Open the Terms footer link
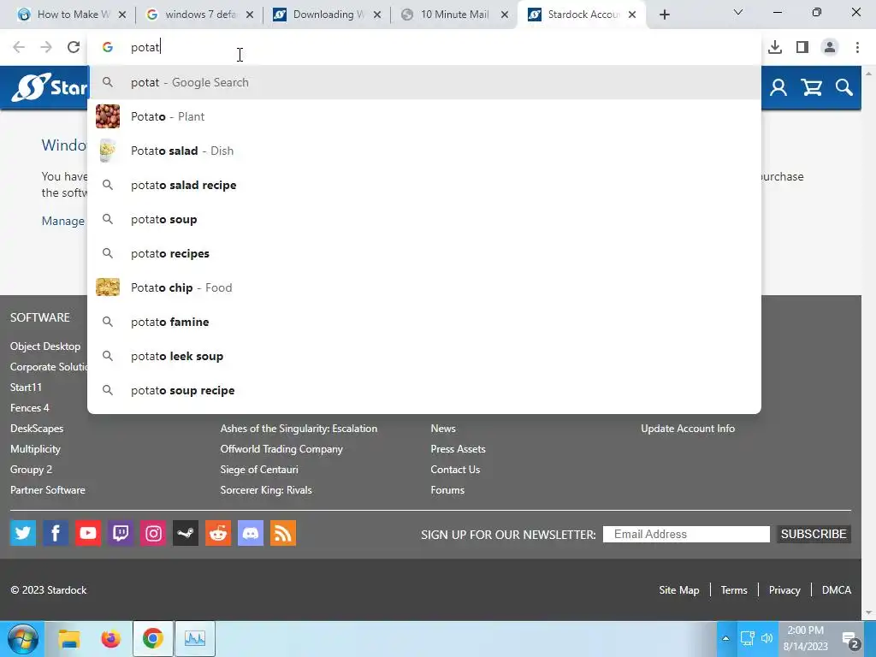Screen dimensions: 876x657 point(733,590)
